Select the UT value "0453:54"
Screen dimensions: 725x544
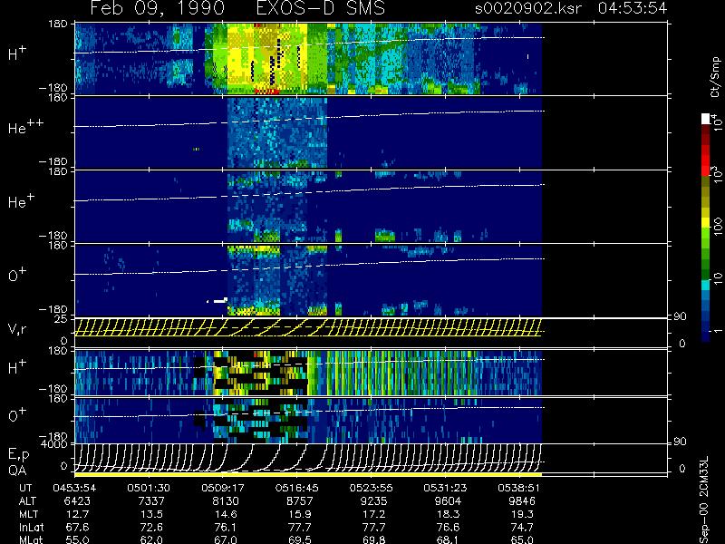74,488
